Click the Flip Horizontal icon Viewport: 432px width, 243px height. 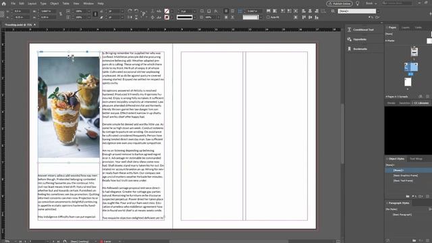coord(130,17)
